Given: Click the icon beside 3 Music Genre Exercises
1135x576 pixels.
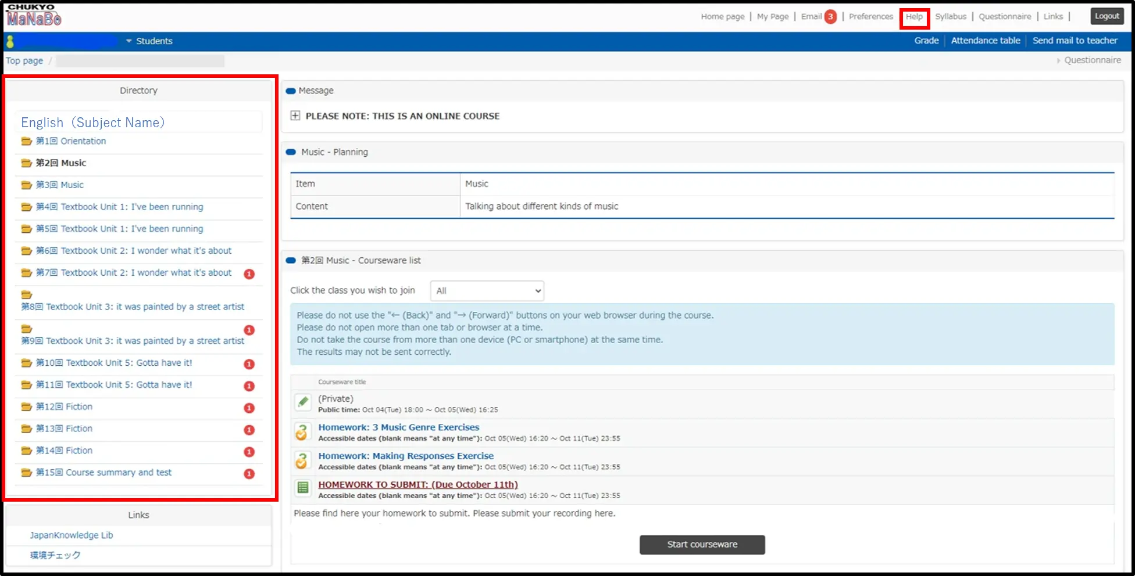Looking at the screenshot, I should (x=302, y=432).
